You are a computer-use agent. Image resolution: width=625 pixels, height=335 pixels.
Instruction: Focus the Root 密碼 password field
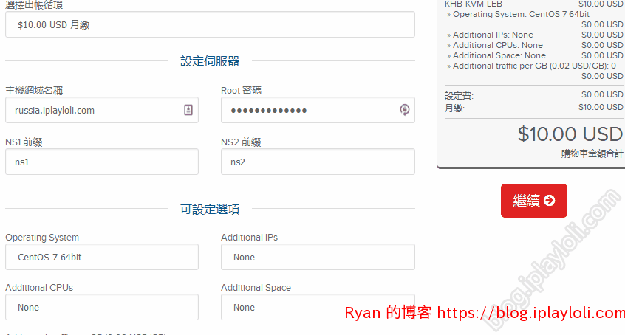(318, 111)
